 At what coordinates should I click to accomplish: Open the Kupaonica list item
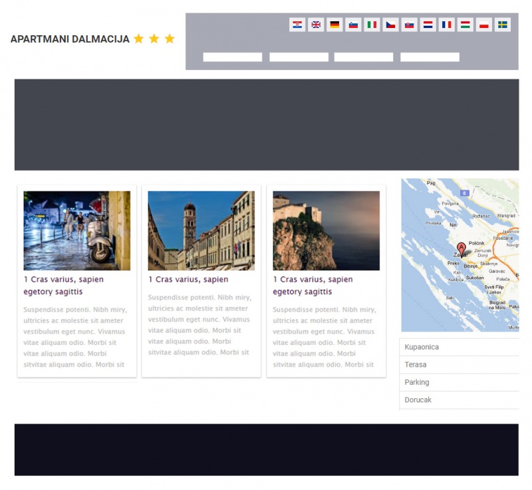pyautogui.click(x=459, y=347)
